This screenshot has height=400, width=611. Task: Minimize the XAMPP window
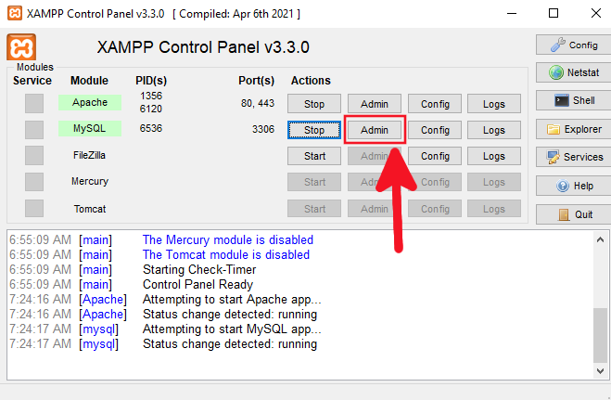coord(512,13)
